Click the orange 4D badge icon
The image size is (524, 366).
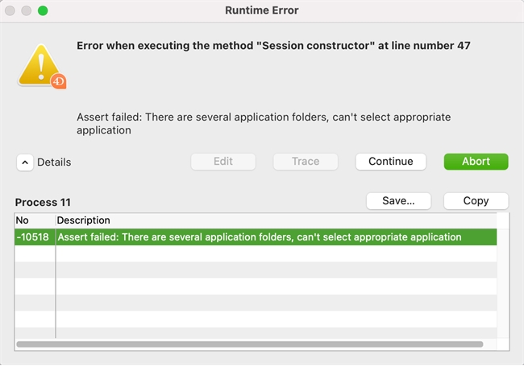click(x=57, y=80)
